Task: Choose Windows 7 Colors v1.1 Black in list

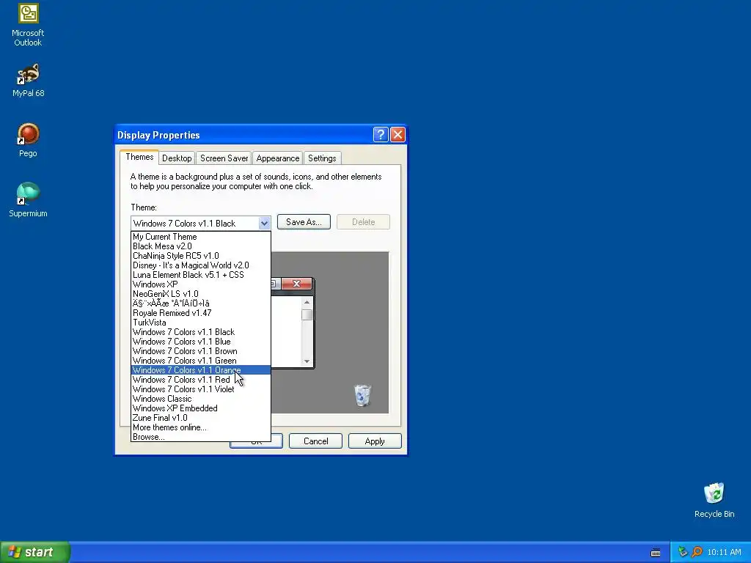Action: tap(201, 332)
